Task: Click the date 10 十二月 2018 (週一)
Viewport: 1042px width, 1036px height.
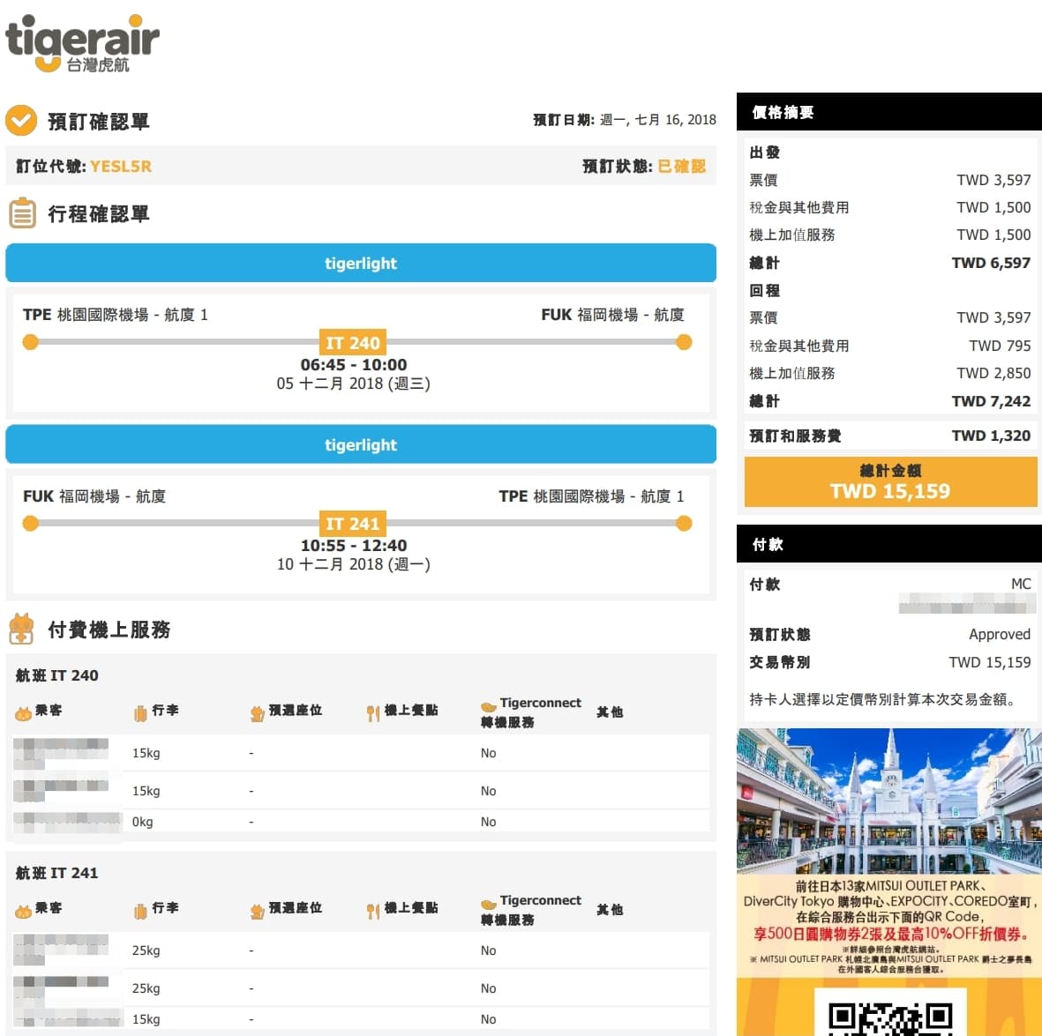Action: (x=354, y=563)
